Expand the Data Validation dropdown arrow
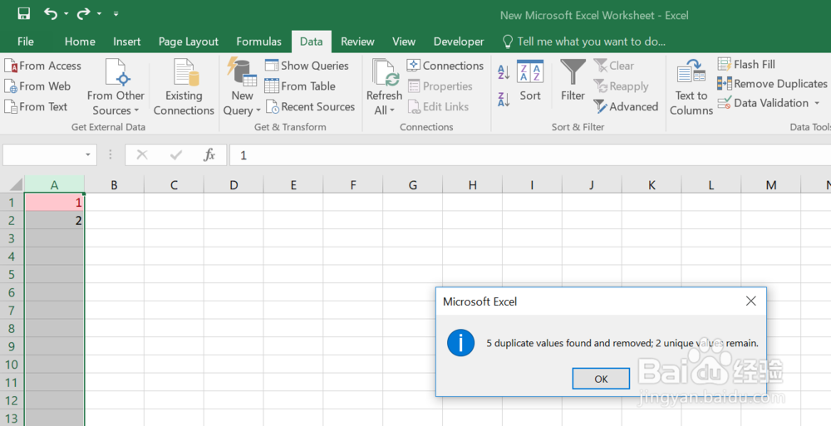Image resolution: width=831 pixels, height=426 pixels. (817, 103)
